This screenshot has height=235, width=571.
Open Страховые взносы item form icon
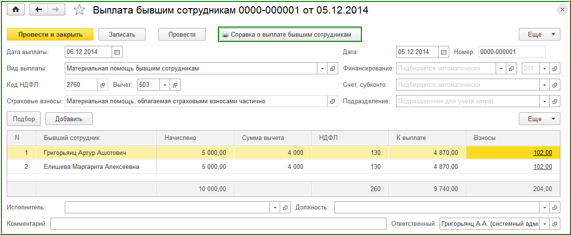[x=332, y=101]
